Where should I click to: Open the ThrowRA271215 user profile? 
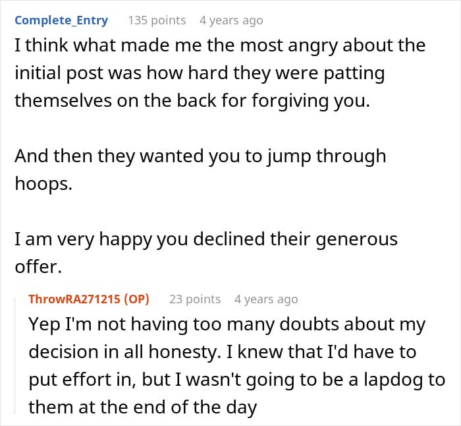(74, 299)
